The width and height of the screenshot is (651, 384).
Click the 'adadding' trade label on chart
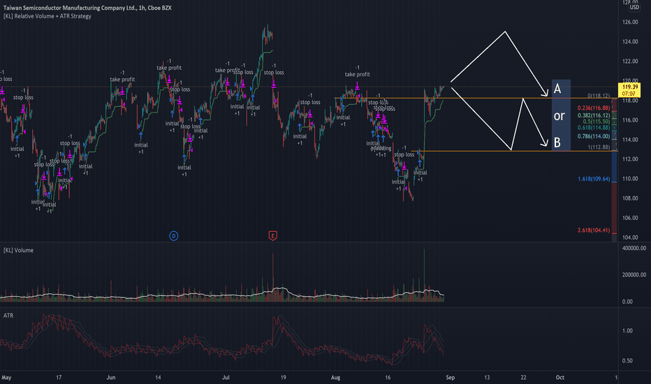pyautogui.click(x=381, y=148)
